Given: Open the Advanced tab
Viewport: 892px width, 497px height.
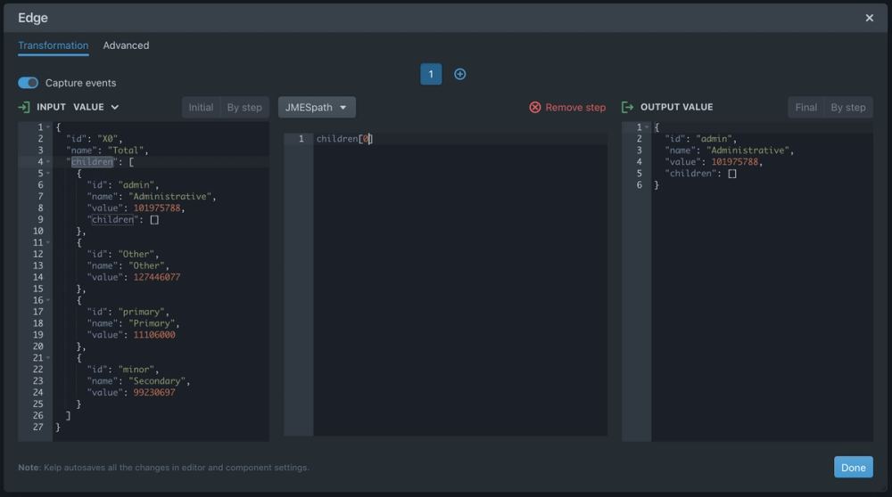Looking at the screenshot, I should pos(126,45).
